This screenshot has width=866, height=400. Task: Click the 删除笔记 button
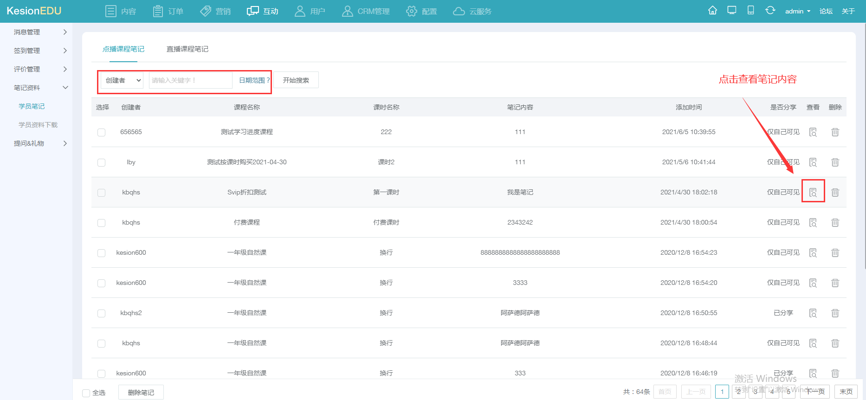pos(141,393)
